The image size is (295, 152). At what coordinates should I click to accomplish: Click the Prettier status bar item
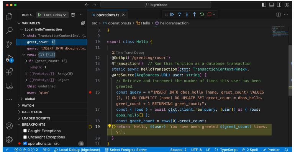(x=271, y=150)
